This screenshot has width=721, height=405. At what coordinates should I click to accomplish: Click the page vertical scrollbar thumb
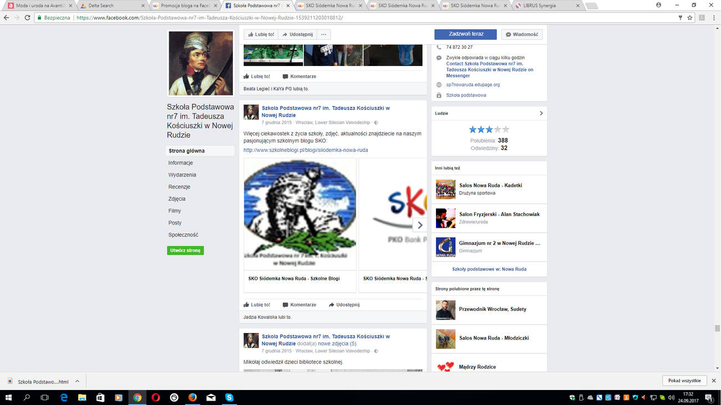(717, 329)
